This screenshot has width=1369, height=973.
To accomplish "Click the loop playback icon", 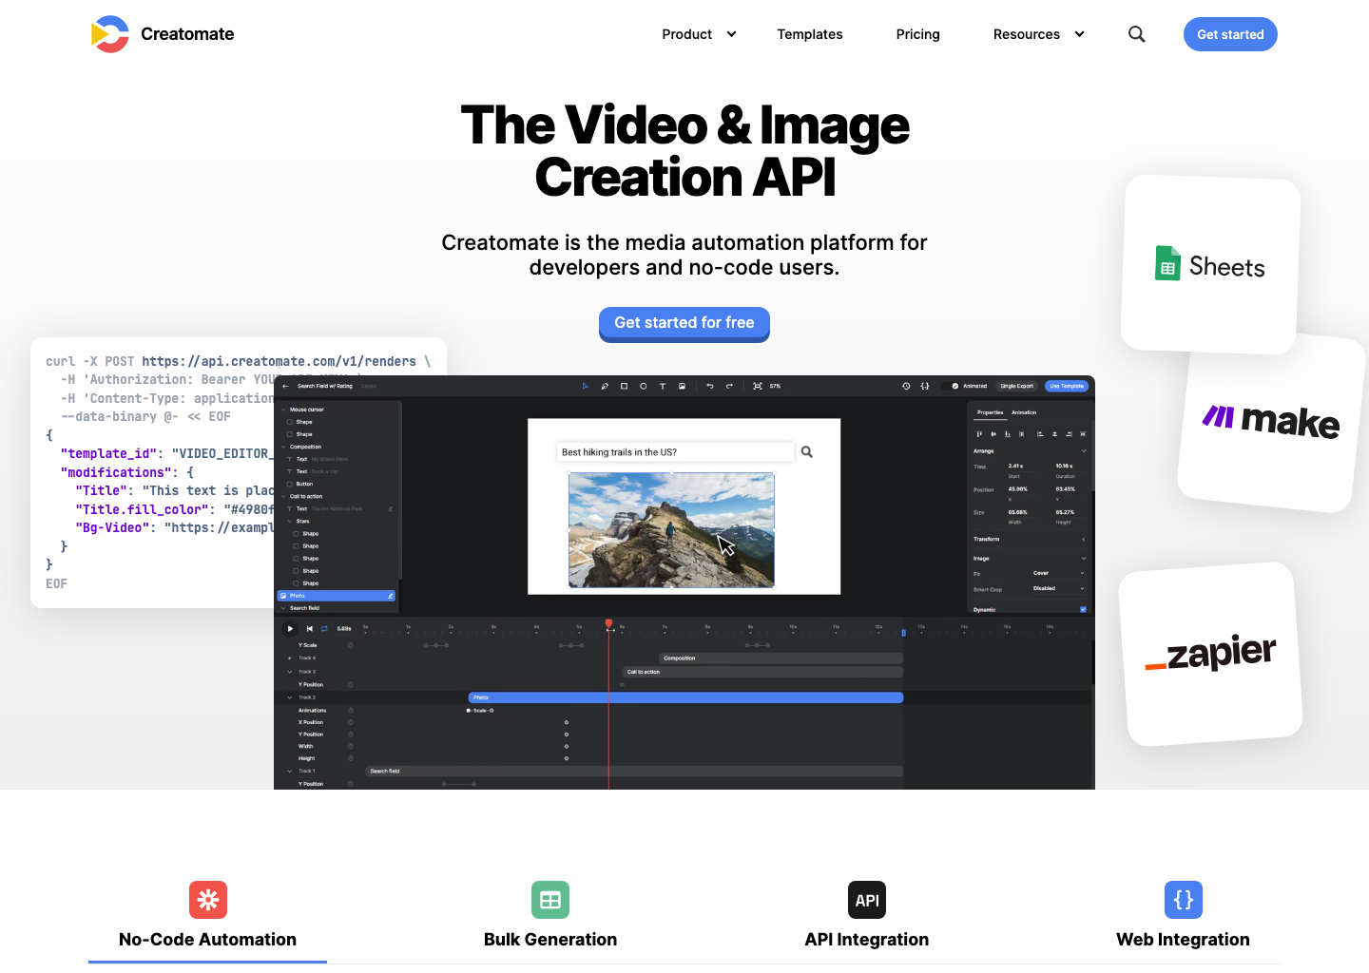I will click(x=324, y=628).
